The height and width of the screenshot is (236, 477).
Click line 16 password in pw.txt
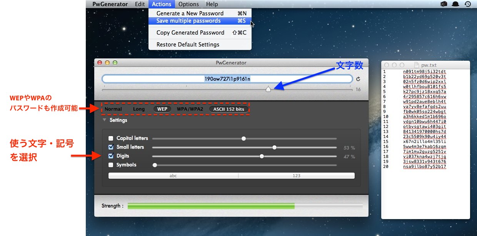[425, 147]
